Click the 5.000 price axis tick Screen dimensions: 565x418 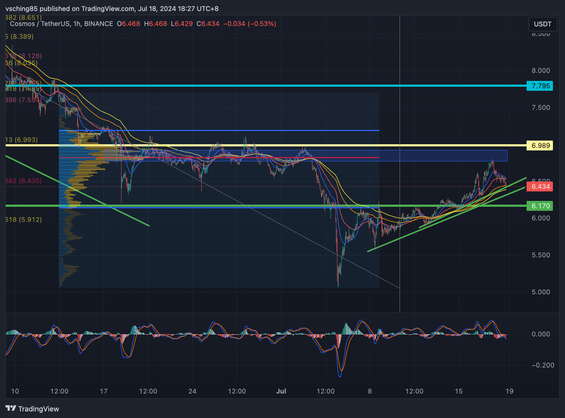point(541,292)
